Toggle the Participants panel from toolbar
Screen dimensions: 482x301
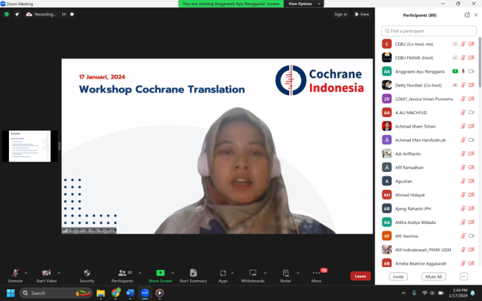[x=122, y=276]
